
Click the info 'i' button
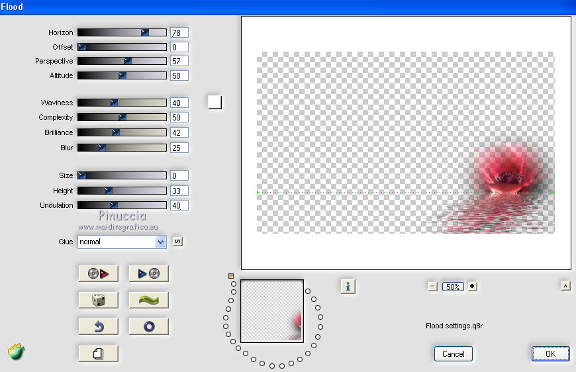click(348, 287)
